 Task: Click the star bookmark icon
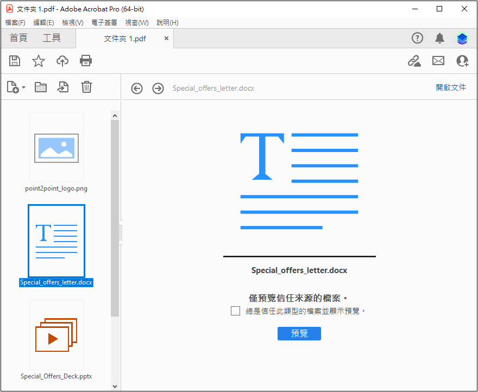pos(39,61)
